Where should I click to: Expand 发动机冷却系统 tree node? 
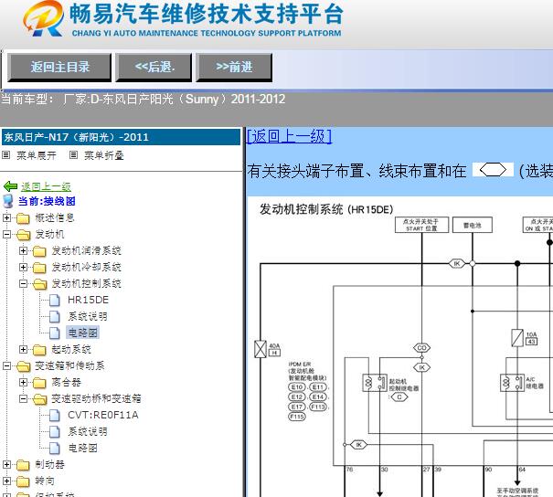pos(23,267)
